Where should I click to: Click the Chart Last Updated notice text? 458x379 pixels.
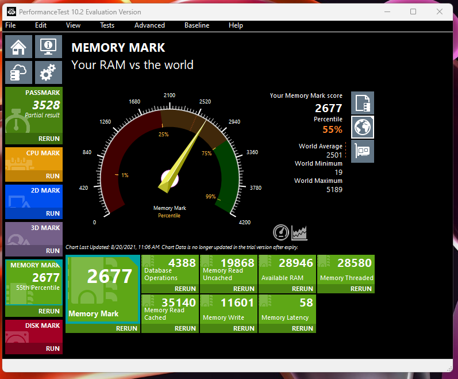coord(182,247)
